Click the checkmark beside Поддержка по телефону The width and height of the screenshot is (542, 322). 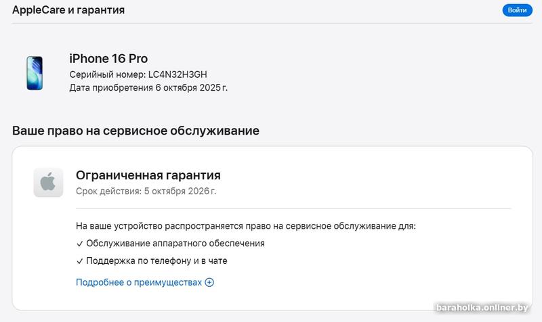80,260
